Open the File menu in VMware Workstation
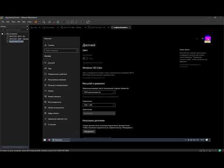 pos(3,22)
